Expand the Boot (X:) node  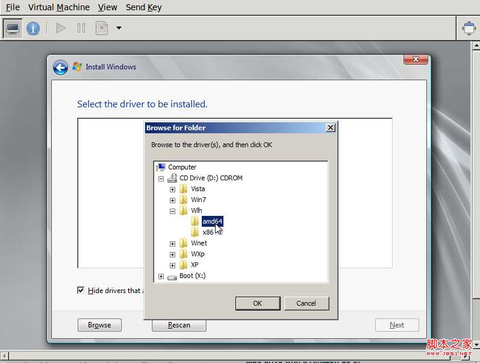pos(161,277)
